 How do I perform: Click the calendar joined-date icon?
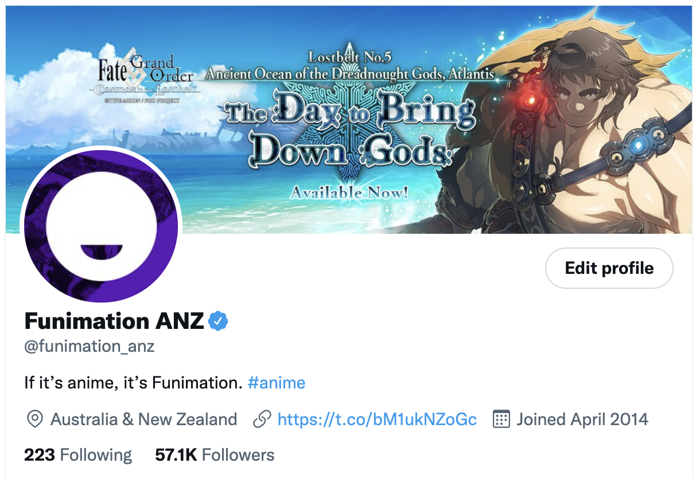[x=501, y=419]
